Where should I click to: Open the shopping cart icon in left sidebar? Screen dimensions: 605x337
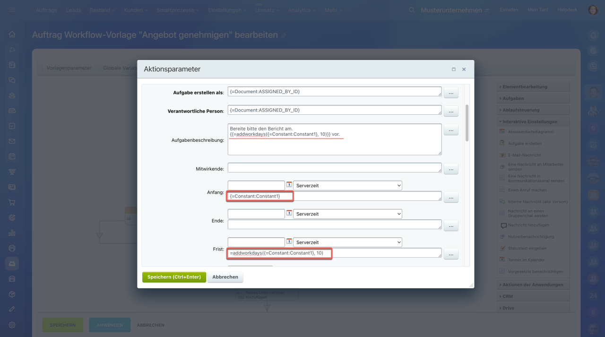coord(12,202)
